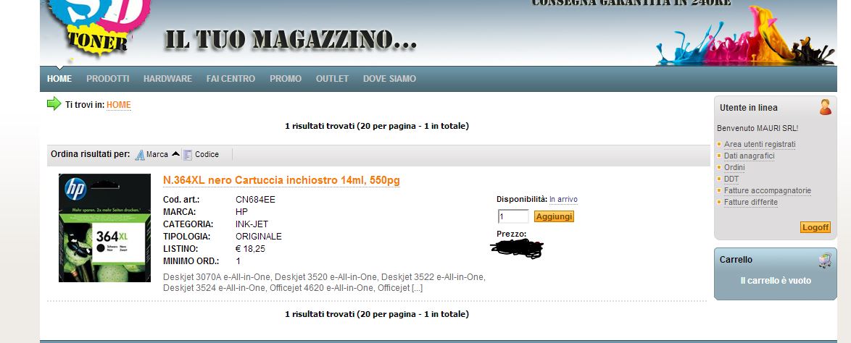Toggle the Marca sort direction arrow
The image size is (851, 343).
175,154
